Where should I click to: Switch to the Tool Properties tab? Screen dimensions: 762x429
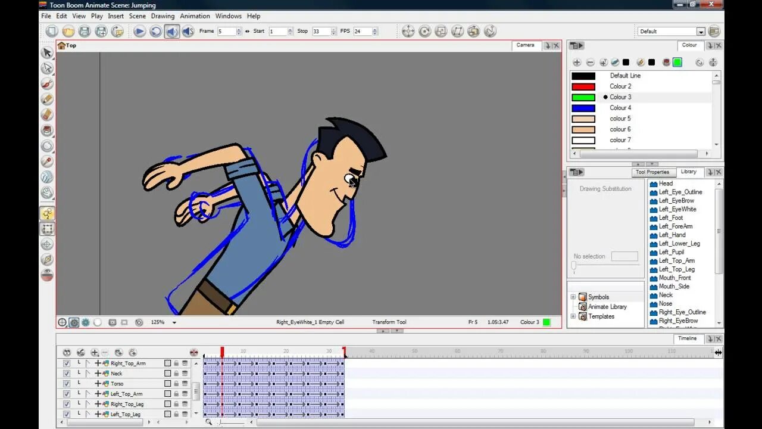[x=652, y=172]
